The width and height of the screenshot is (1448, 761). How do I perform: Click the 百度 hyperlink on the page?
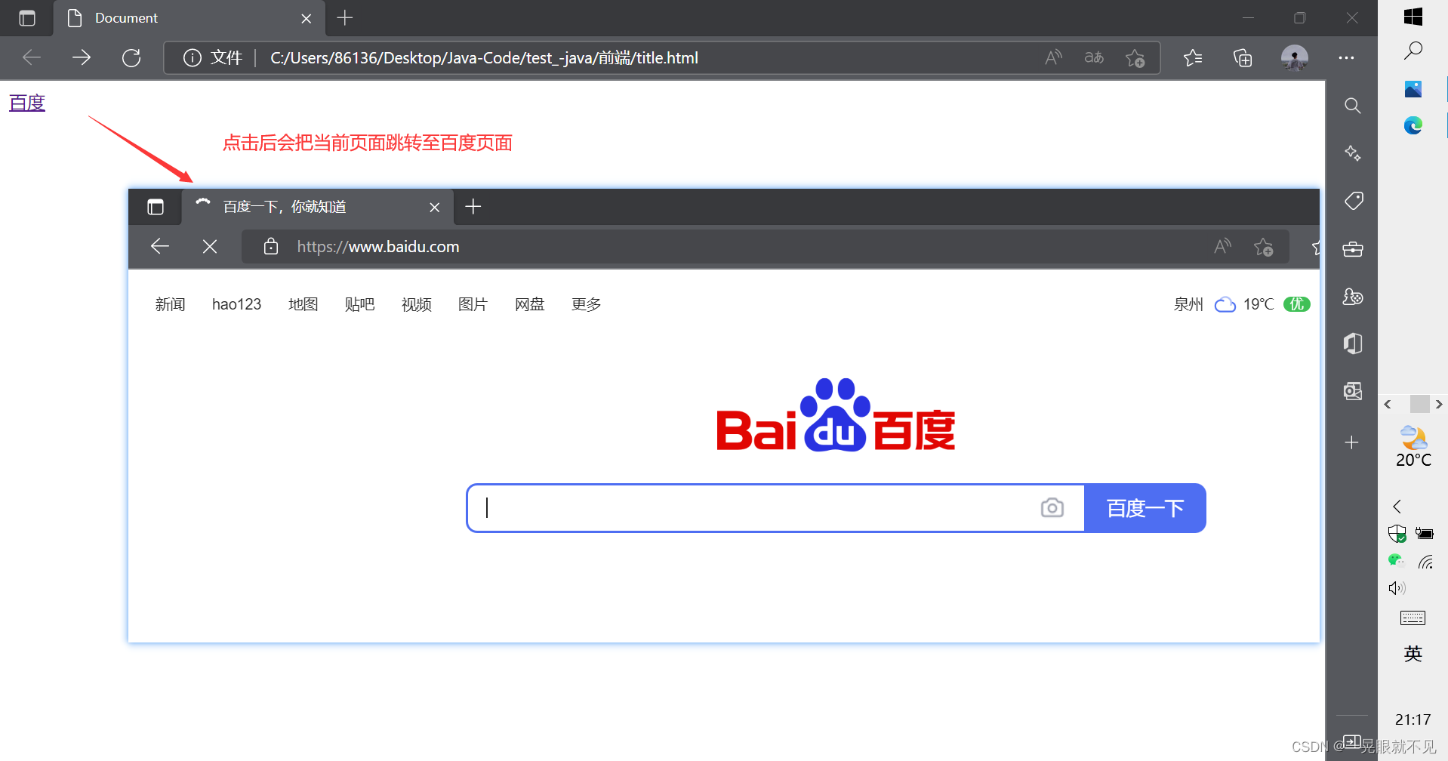[x=27, y=103]
